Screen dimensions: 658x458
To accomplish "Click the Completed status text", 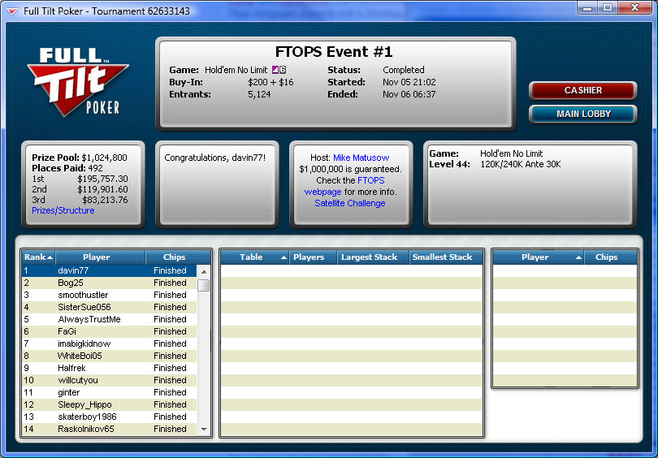I will (403, 70).
